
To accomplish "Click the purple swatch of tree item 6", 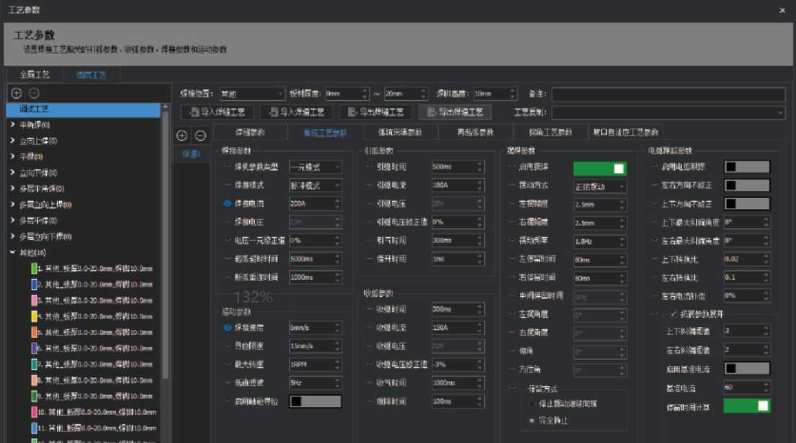I will pyautogui.click(x=34, y=348).
